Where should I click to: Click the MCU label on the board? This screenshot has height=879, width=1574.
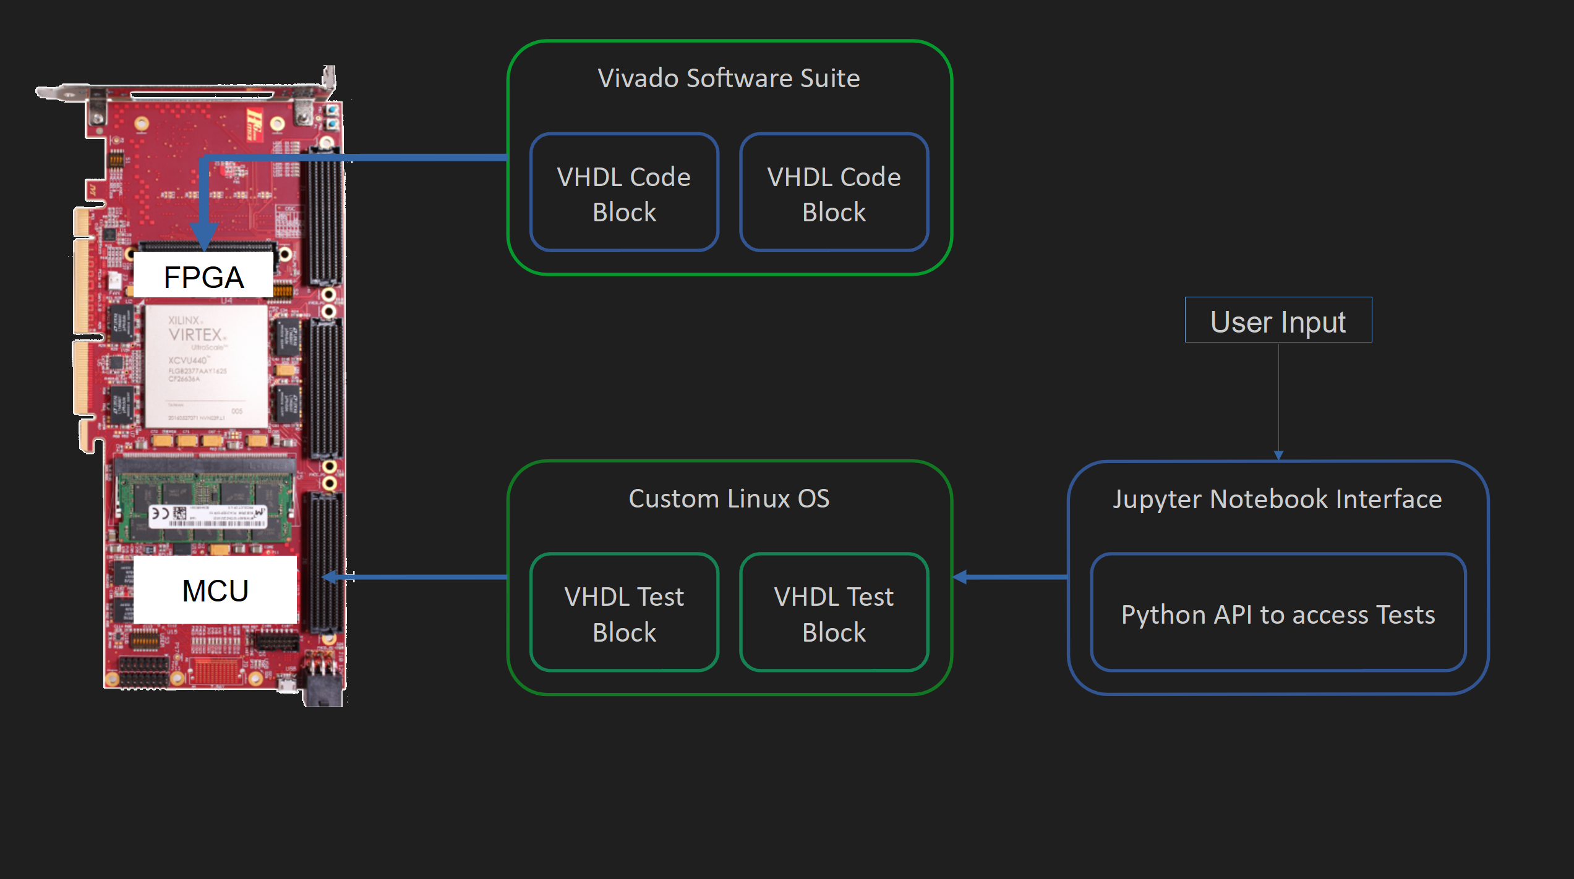coord(215,590)
